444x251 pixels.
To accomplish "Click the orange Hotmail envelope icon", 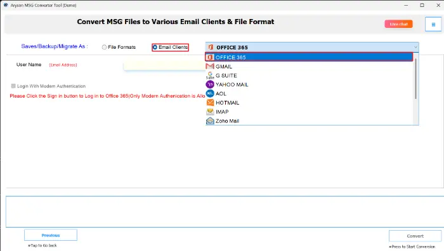I will coord(210,103).
